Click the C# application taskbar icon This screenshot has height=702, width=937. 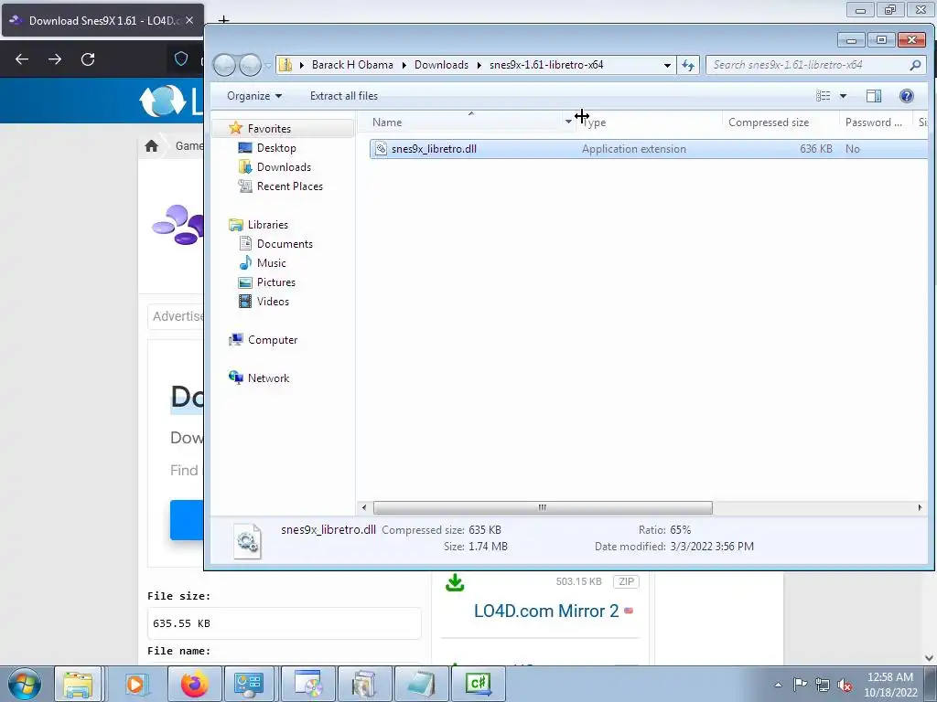point(478,684)
